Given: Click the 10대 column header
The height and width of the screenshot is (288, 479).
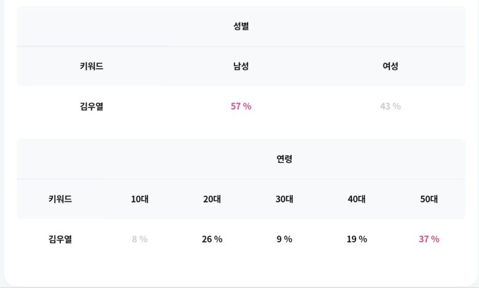Looking at the screenshot, I should [x=139, y=199].
